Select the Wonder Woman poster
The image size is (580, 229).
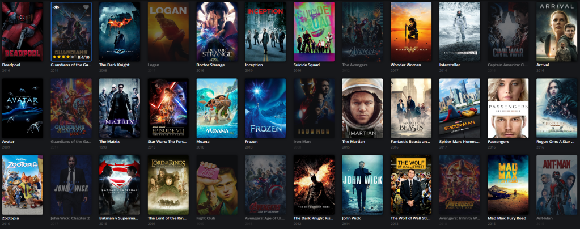pyautogui.click(x=411, y=31)
